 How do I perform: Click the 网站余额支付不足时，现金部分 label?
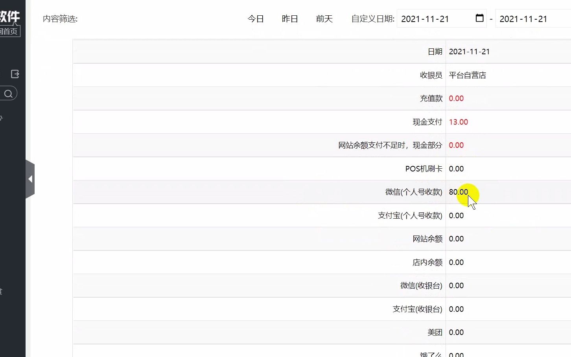point(390,145)
